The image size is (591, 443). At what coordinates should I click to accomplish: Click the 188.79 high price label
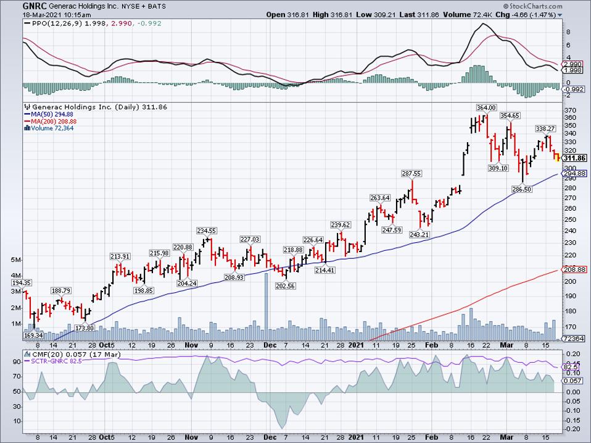(x=61, y=290)
